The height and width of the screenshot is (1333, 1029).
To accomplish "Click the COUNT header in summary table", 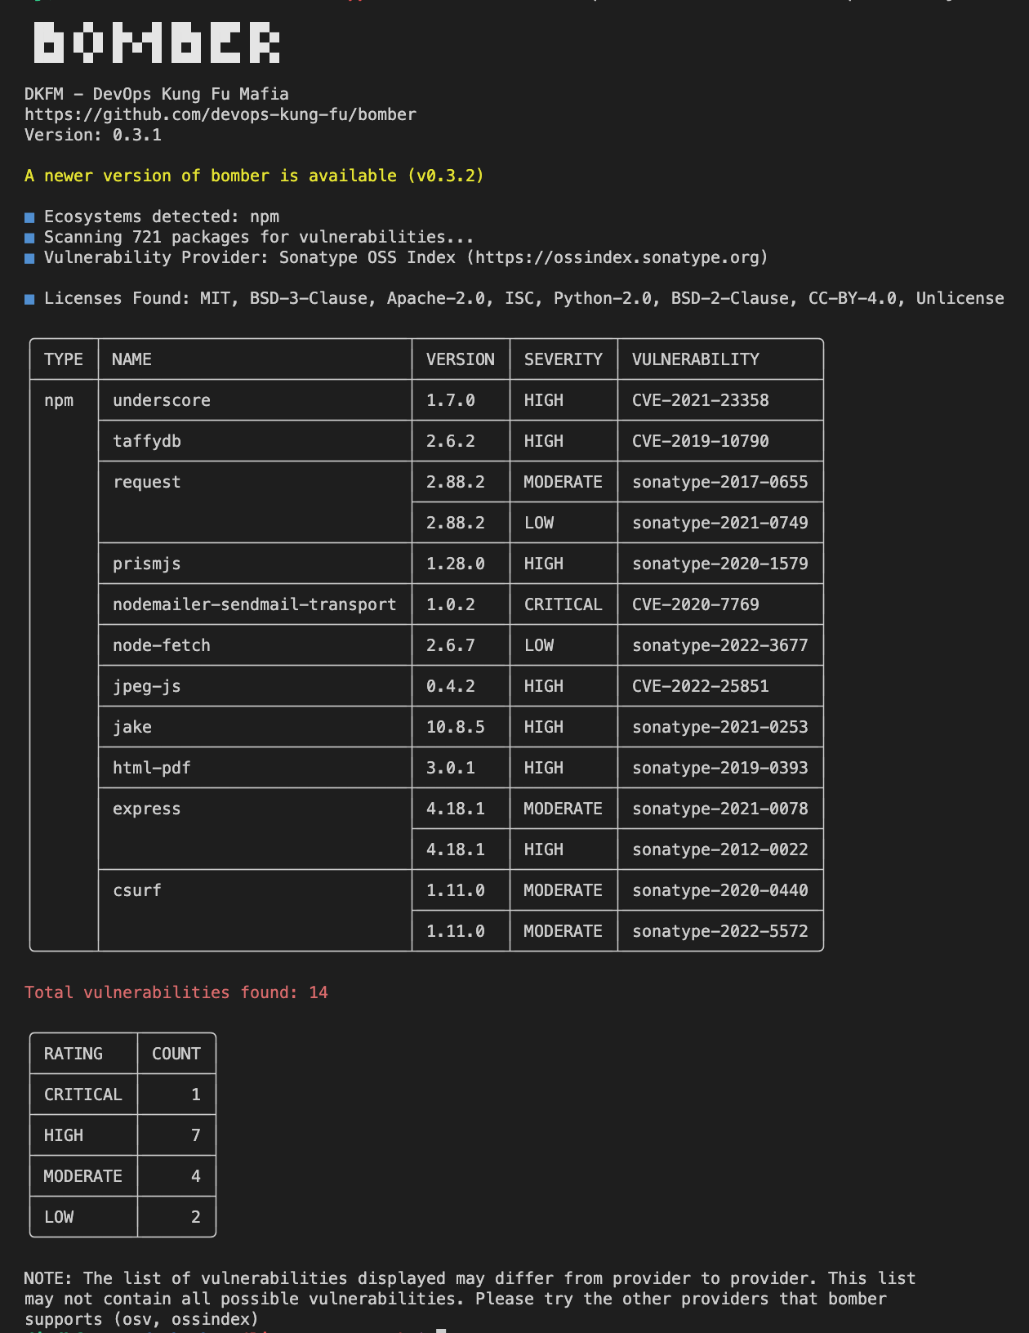I will [x=176, y=1054].
